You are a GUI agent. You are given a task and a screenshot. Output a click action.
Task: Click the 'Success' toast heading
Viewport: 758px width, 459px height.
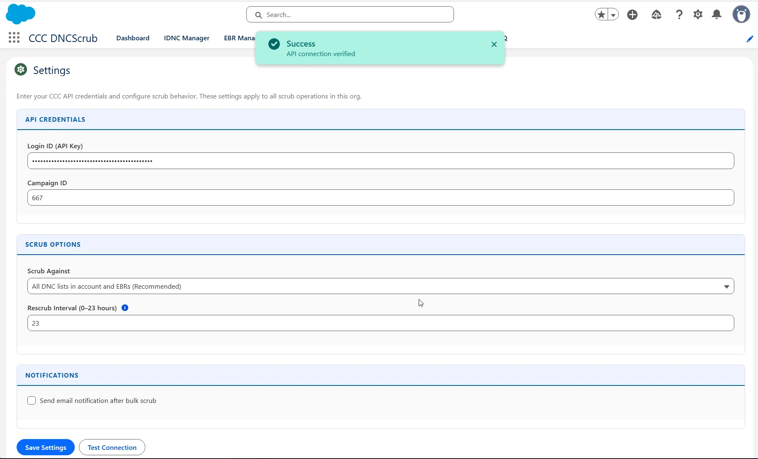(x=301, y=44)
